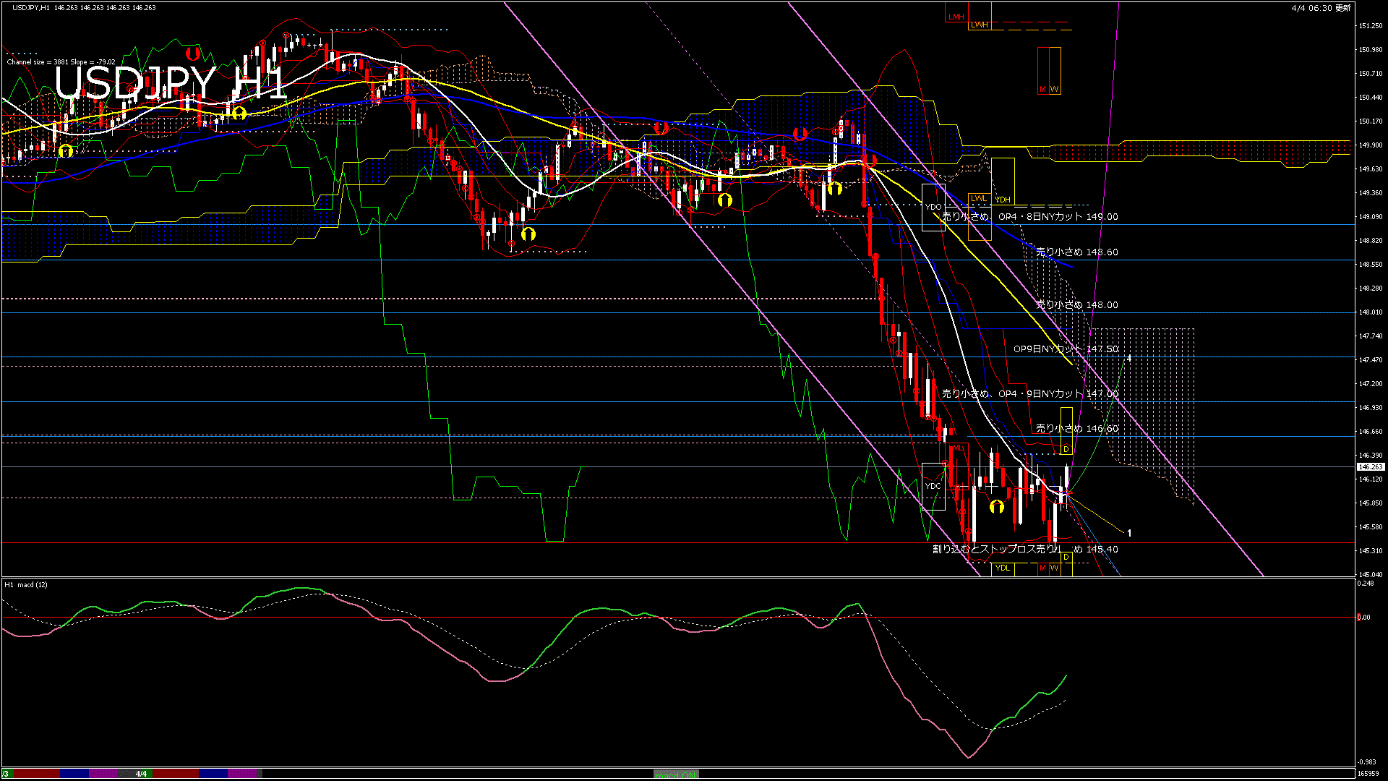Click the 売り小さめ 148.60 level annotation

click(x=1076, y=252)
